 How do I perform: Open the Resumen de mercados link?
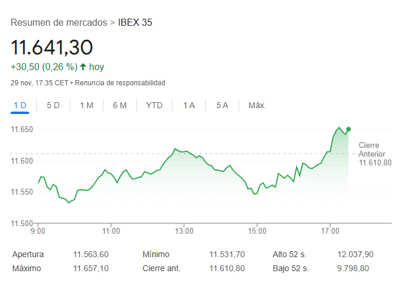58,23
